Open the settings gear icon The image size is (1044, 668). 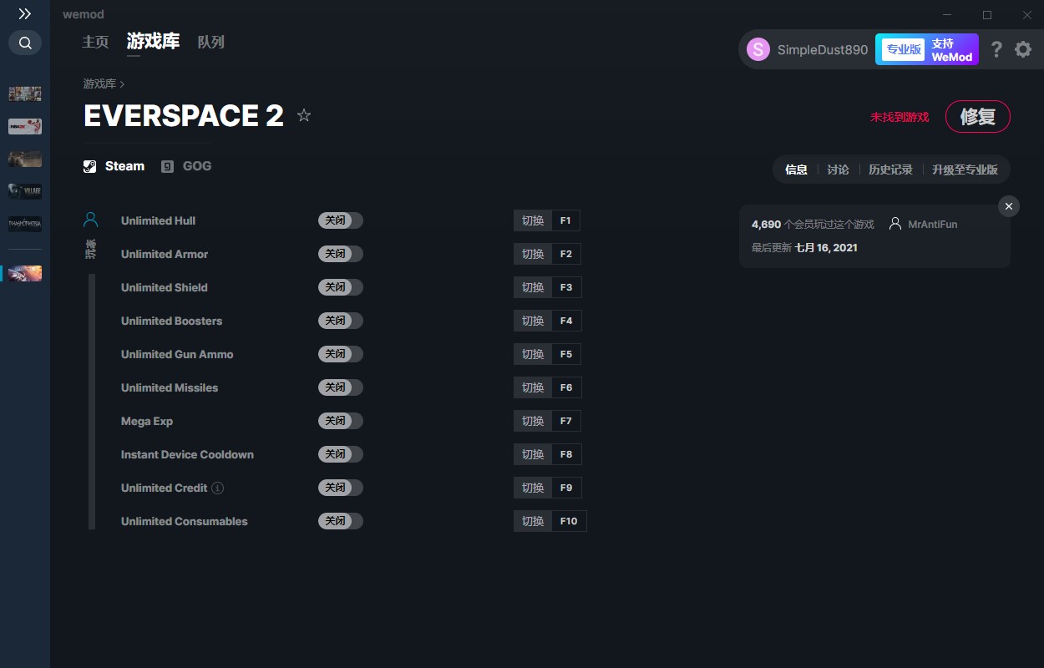tap(1023, 49)
